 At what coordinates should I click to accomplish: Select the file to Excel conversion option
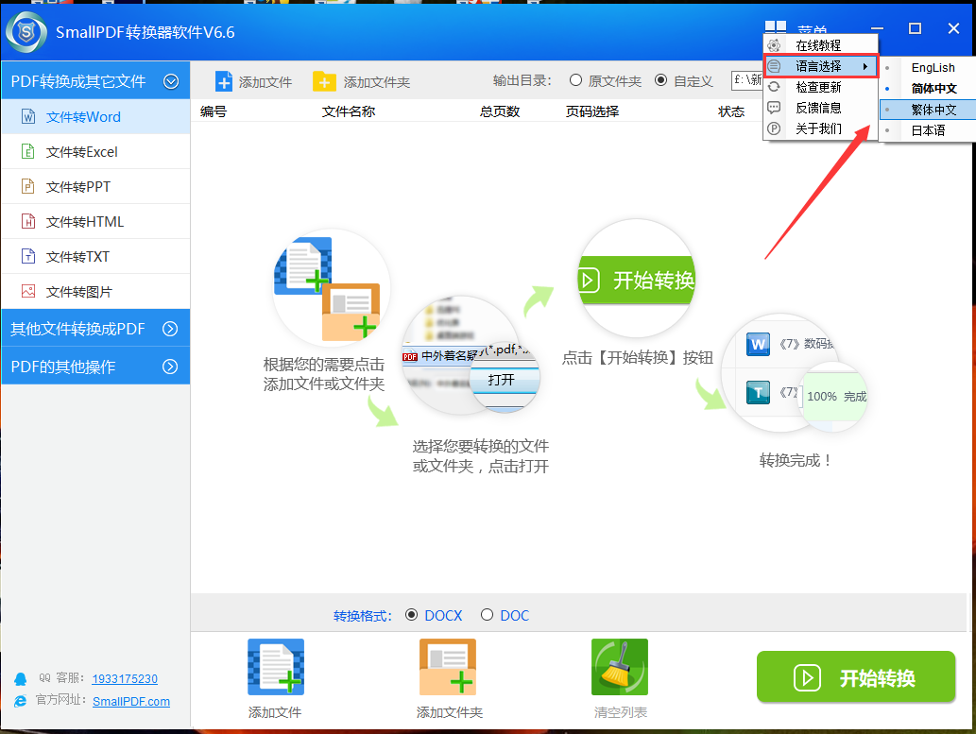(82, 152)
